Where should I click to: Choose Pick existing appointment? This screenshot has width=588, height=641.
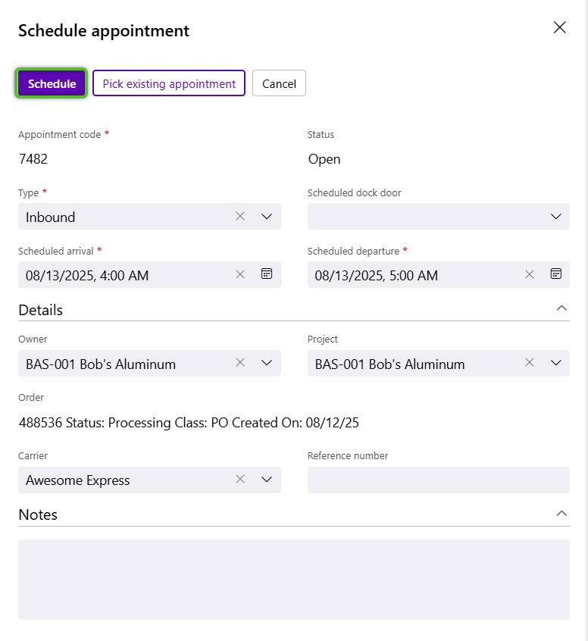tap(169, 83)
